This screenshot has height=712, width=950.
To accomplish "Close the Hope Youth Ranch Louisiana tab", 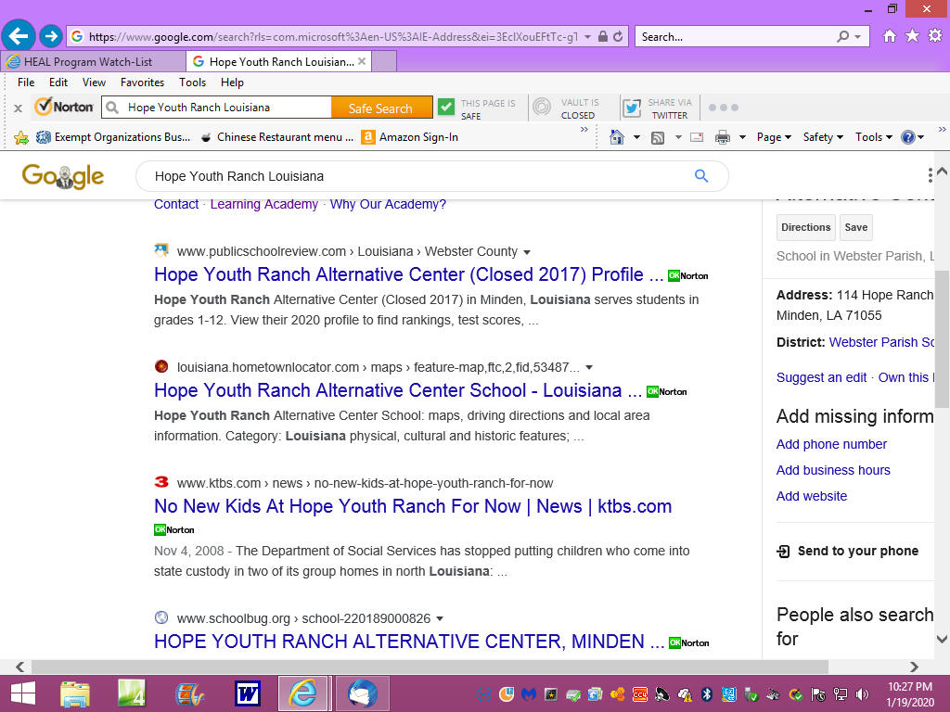I will 362,61.
